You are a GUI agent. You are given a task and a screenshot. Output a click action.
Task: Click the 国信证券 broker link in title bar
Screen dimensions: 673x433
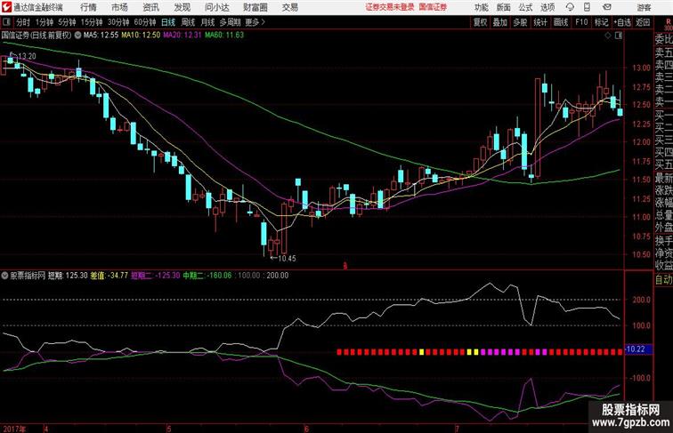click(x=433, y=7)
